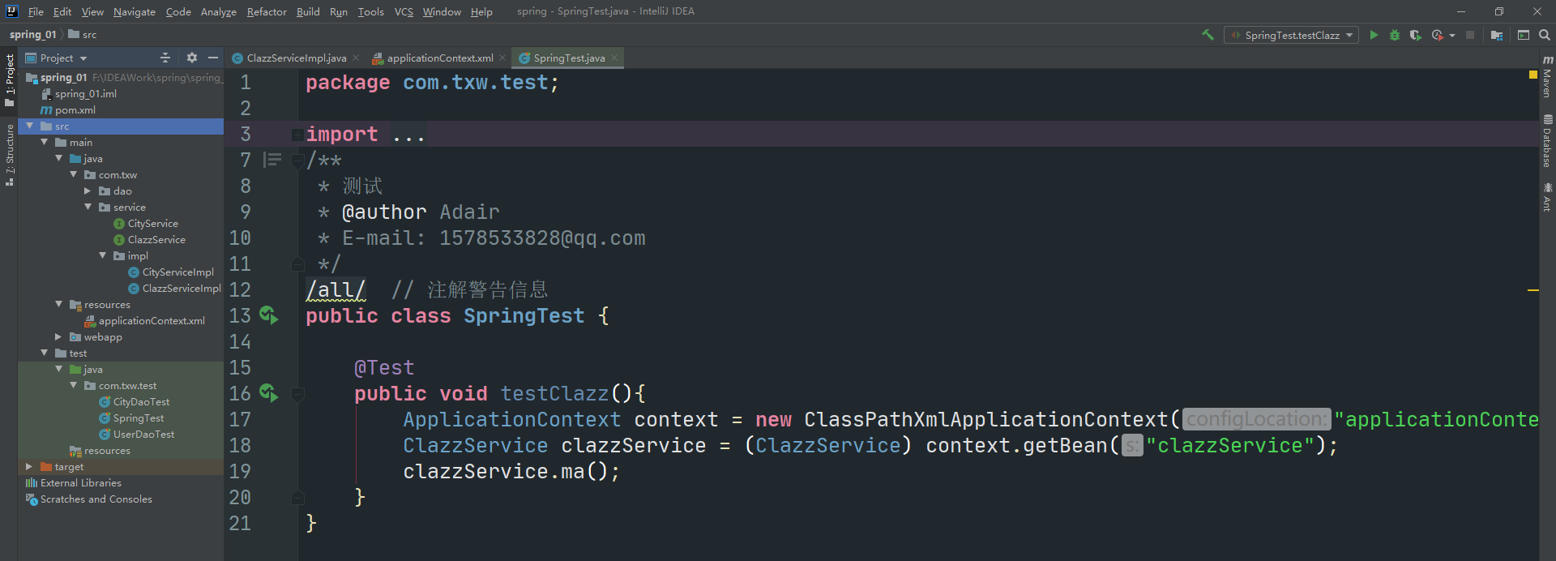Open the File menu
Viewport: 1556px width, 561px height.
pyautogui.click(x=36, y=11)
